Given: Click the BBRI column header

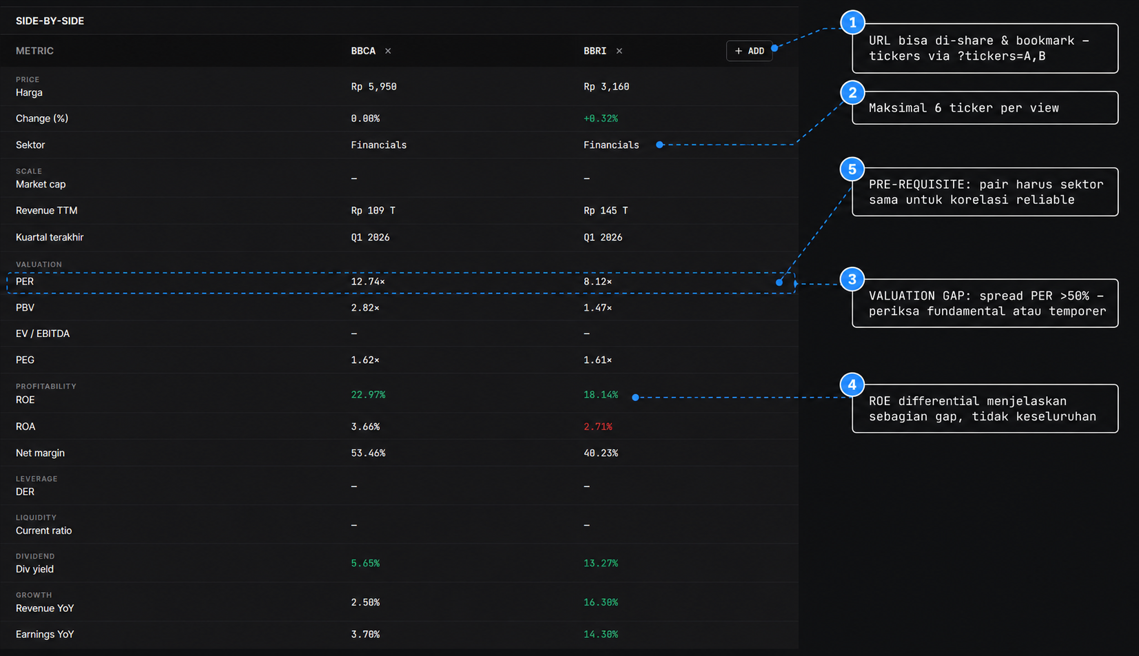Looking at the screenshot, I should (x=595, y=51).
